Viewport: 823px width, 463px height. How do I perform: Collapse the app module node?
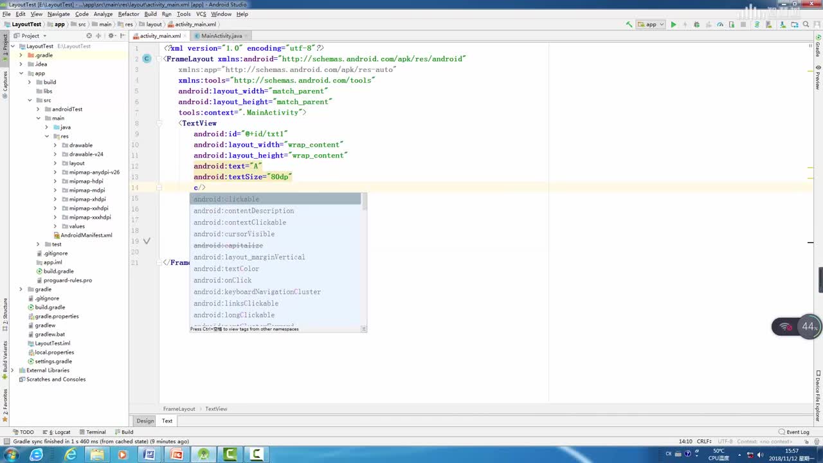coord(21,73)
